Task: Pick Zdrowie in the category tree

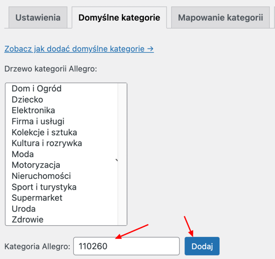Action: pyautogui.click(x=62, y=220)
